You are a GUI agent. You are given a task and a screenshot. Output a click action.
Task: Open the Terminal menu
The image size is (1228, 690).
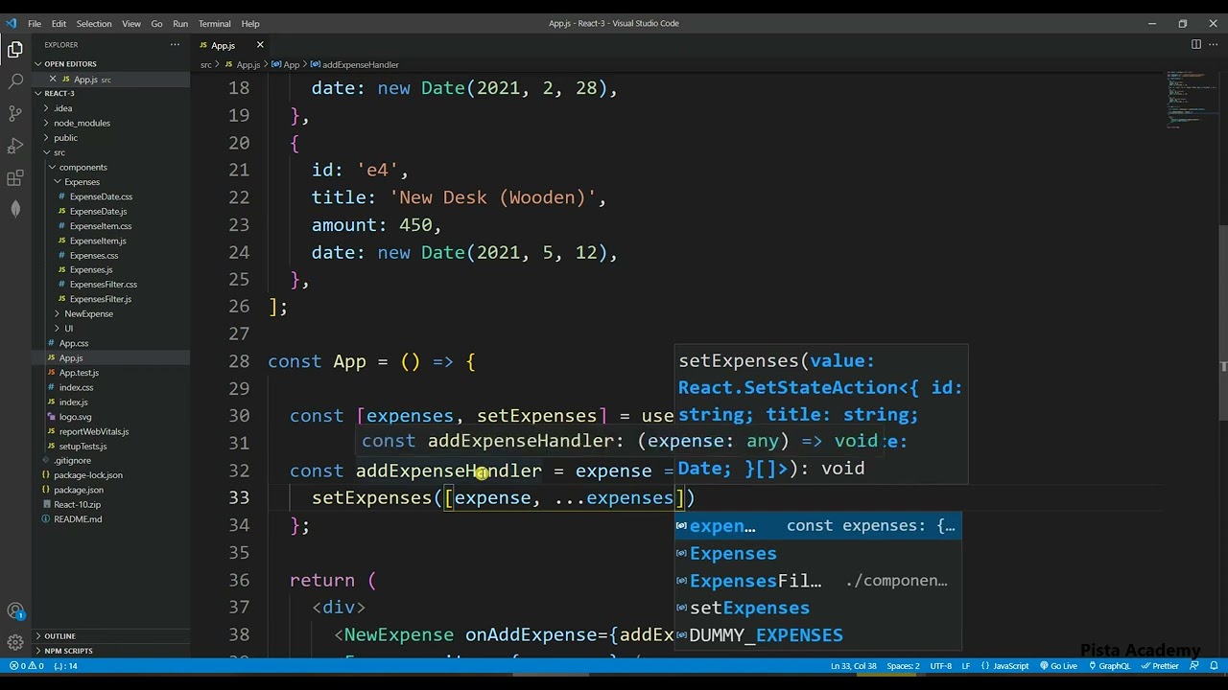214,23
